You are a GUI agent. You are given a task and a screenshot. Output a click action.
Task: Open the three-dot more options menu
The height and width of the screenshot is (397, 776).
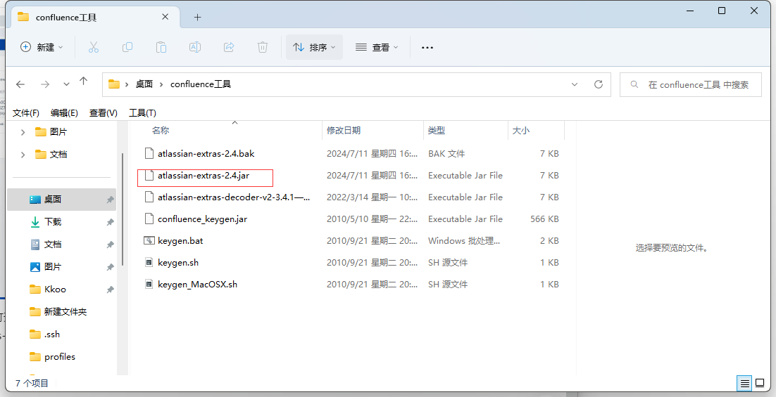[427, 47]
